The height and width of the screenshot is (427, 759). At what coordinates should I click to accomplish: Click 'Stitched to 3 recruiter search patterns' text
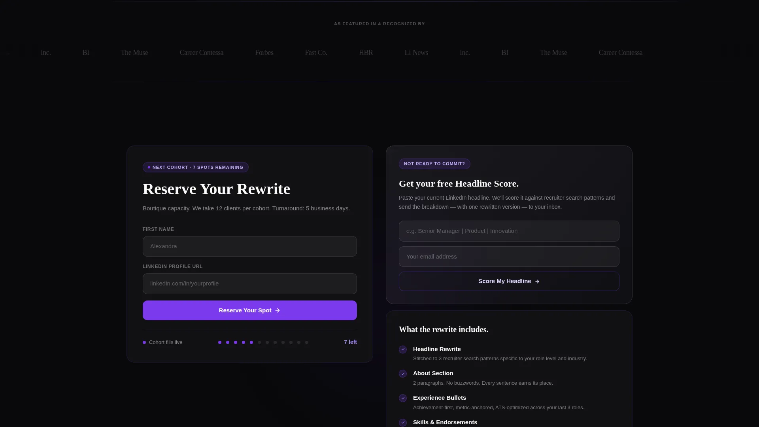(500, 359)
